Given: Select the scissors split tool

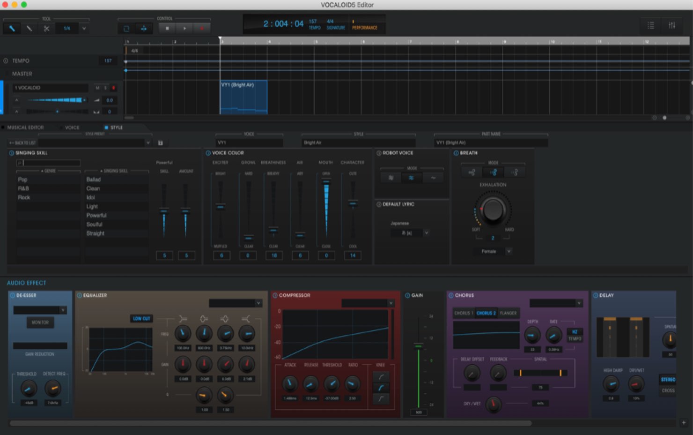Looking at the screenshot, I should [46, 29].
